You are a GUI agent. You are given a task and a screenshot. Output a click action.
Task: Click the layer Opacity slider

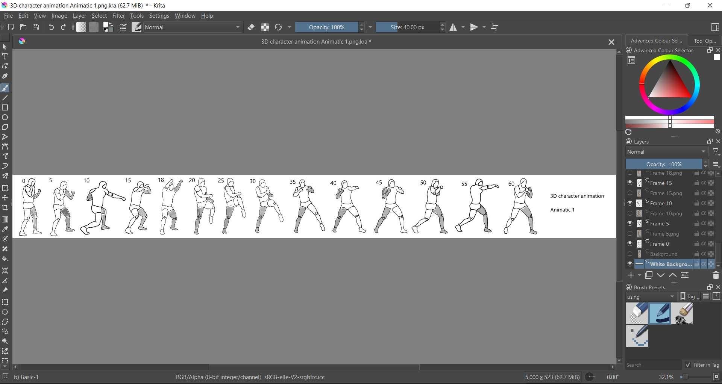pyautogui.click(x=664, y=164)
